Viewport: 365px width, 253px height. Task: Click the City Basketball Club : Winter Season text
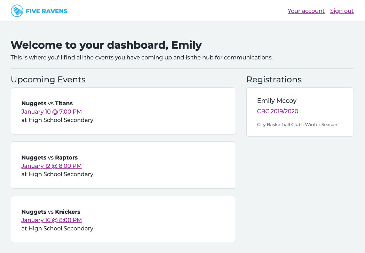pyautogui.click(x=297, y=124)
